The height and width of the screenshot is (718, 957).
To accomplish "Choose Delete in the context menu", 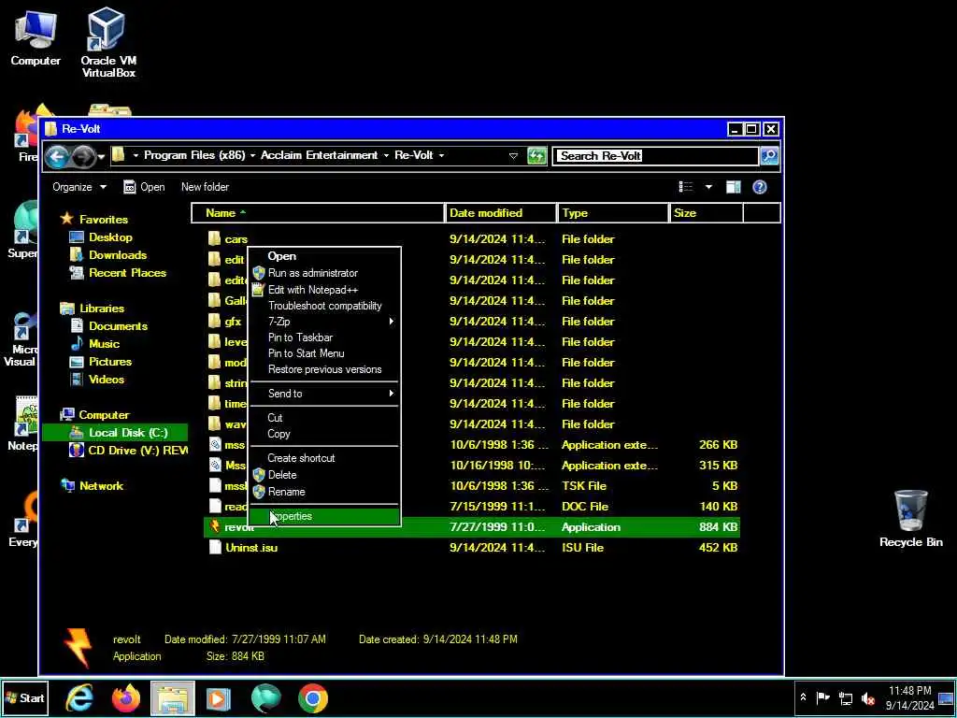I will pyautogui.click(x=324, y=475).
